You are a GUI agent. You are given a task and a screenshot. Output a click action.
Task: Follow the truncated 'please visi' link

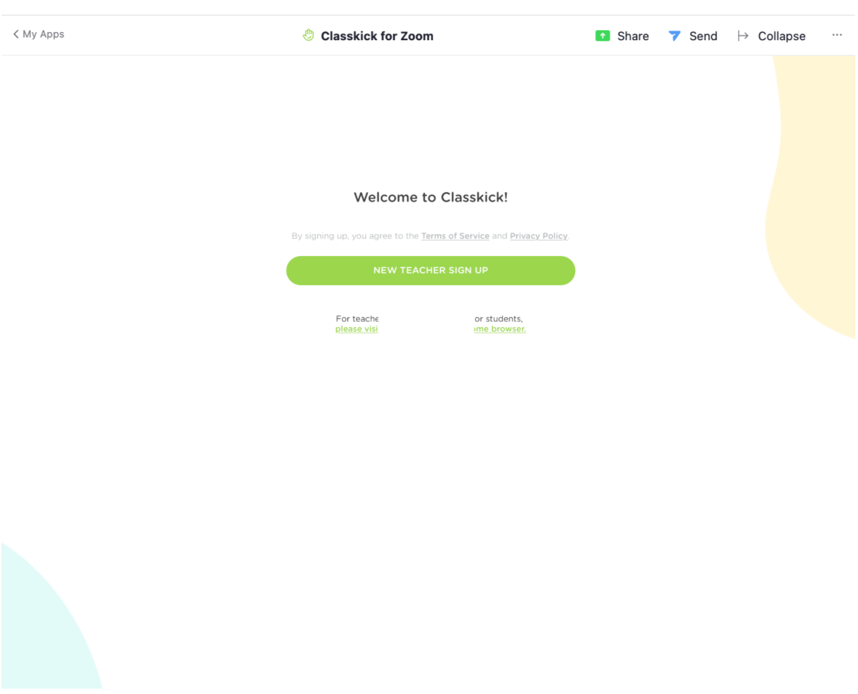(x=357, y=329)
